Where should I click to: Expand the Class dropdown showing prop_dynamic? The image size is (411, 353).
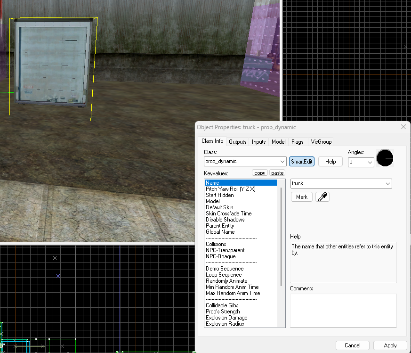tap(282, 161)
